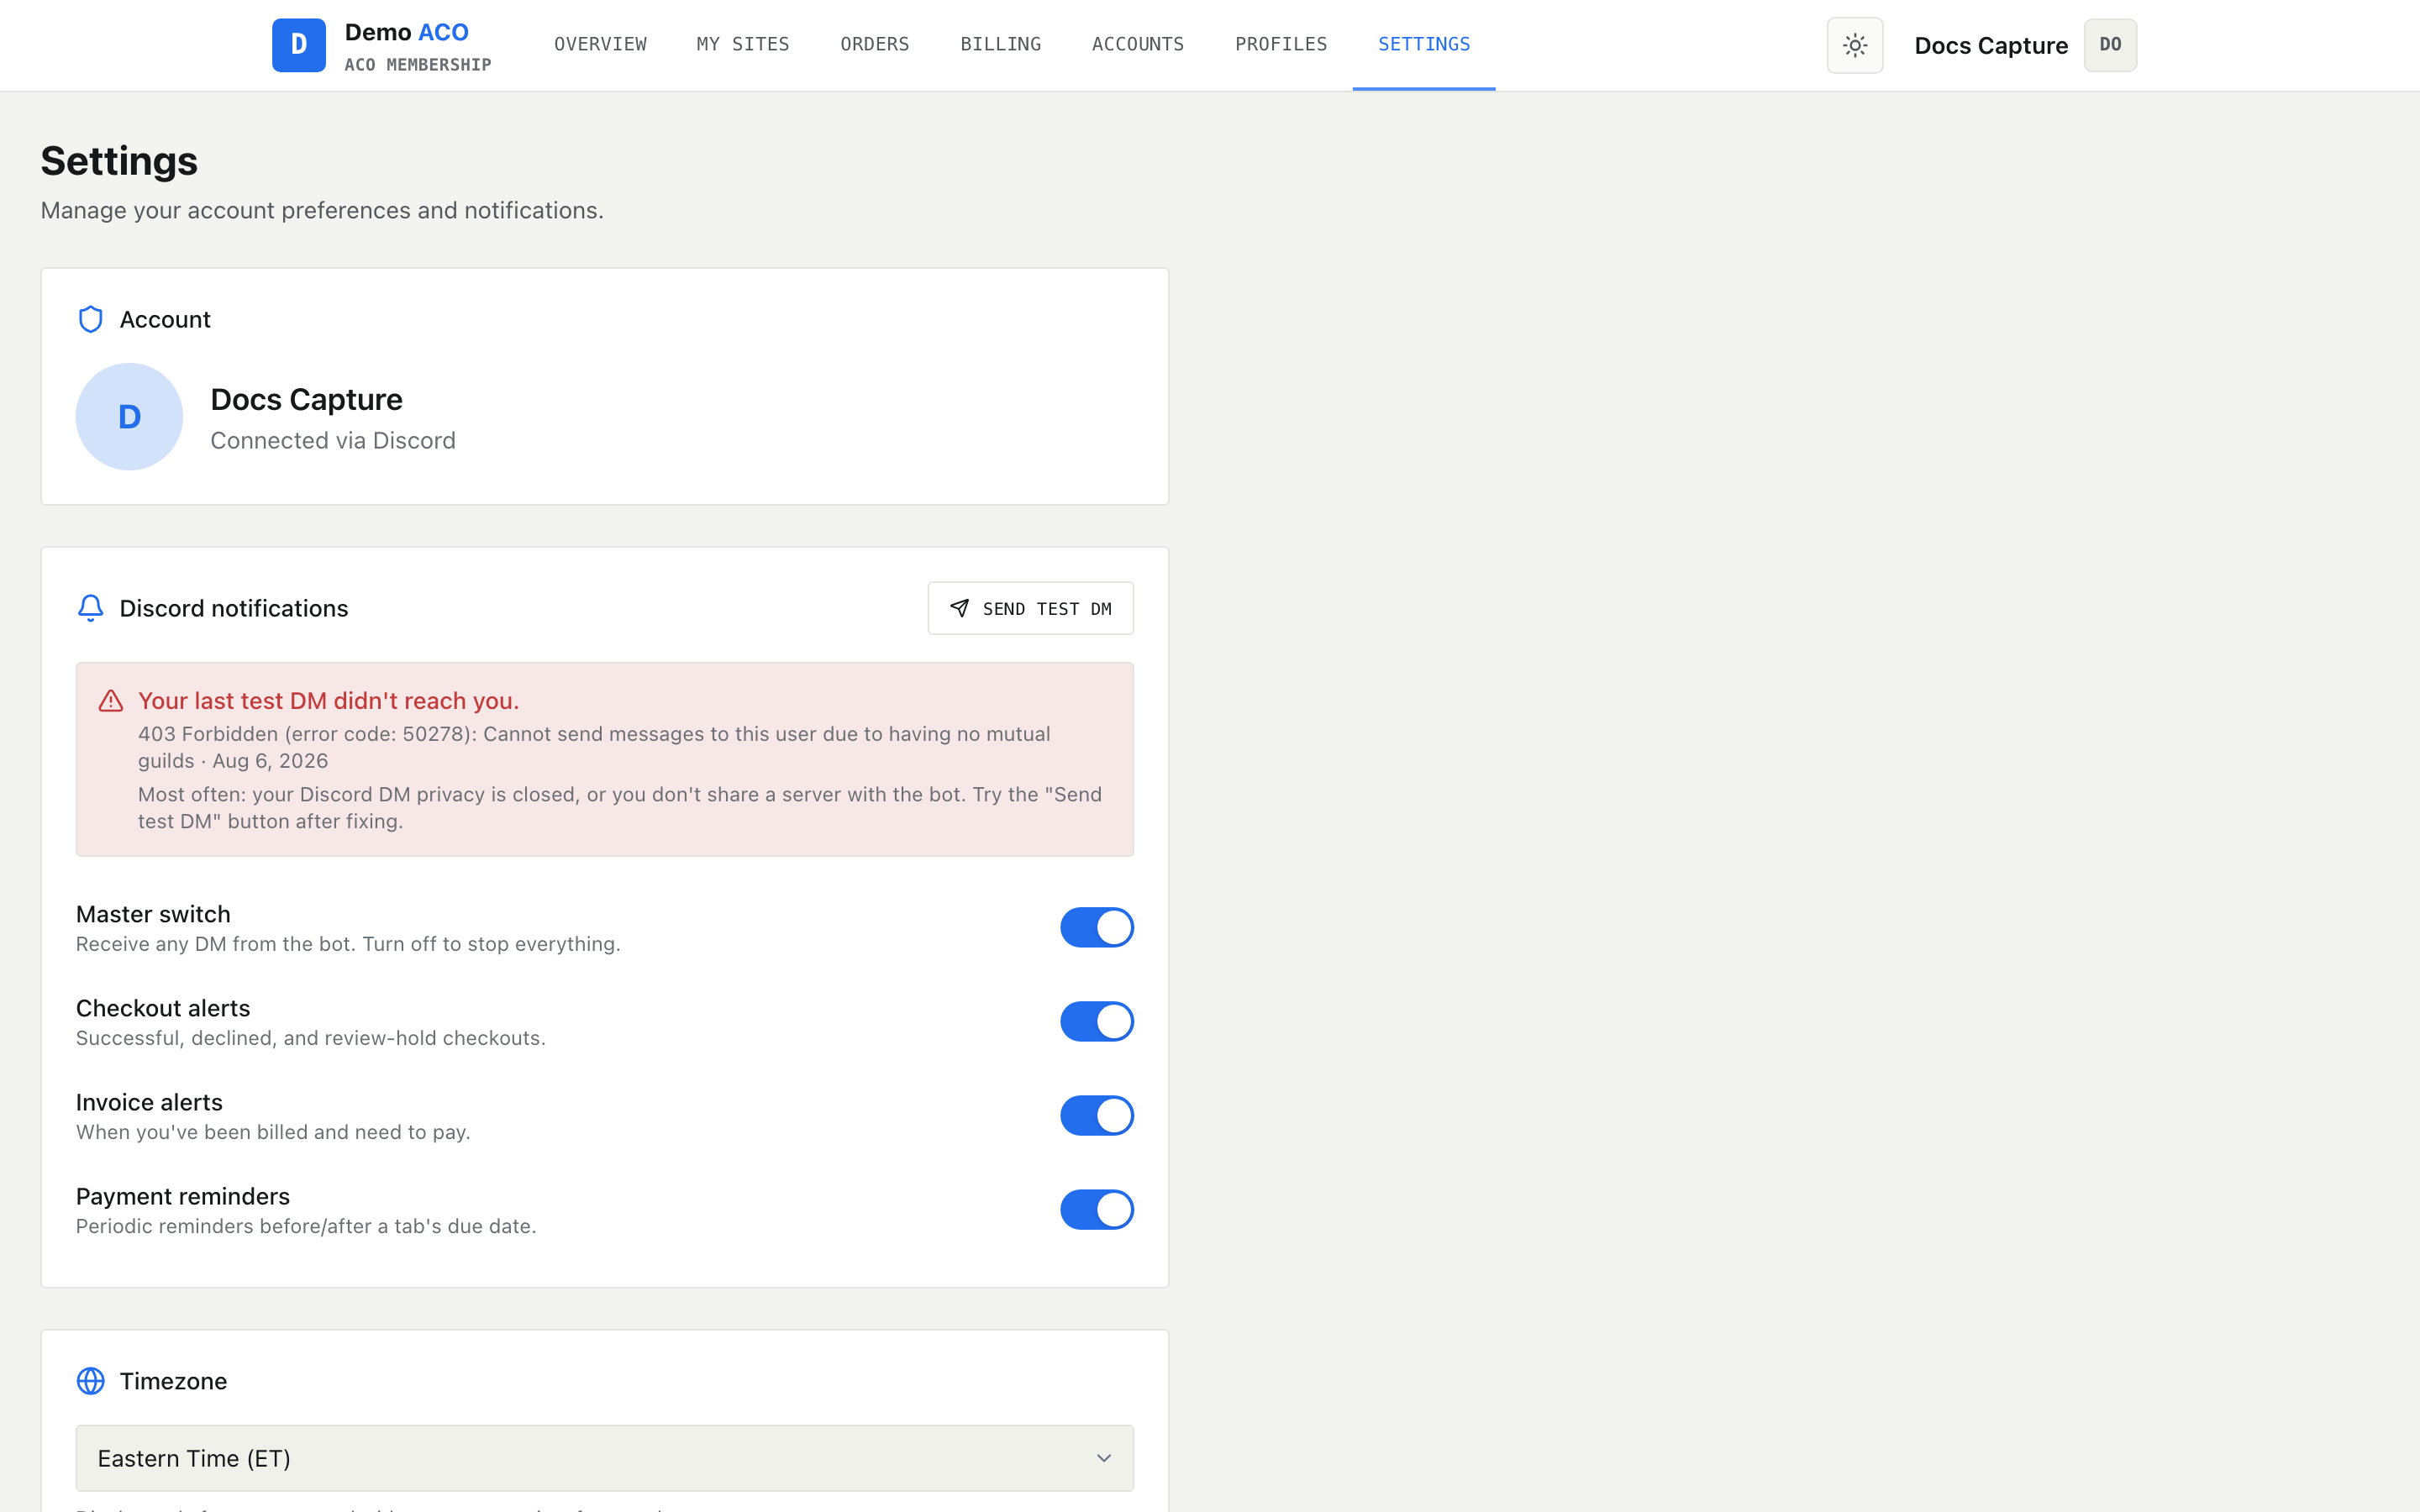Click the Settings page heading

click(119, 161)
